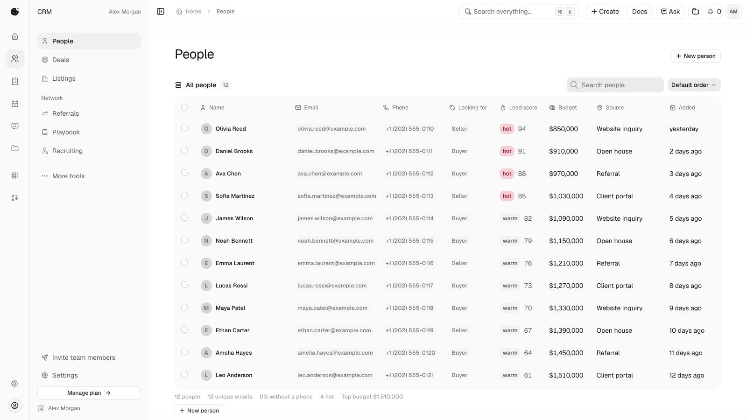The image size is (747, 420).
Task: Sort by the Email column header
Action: pos(307,108)
